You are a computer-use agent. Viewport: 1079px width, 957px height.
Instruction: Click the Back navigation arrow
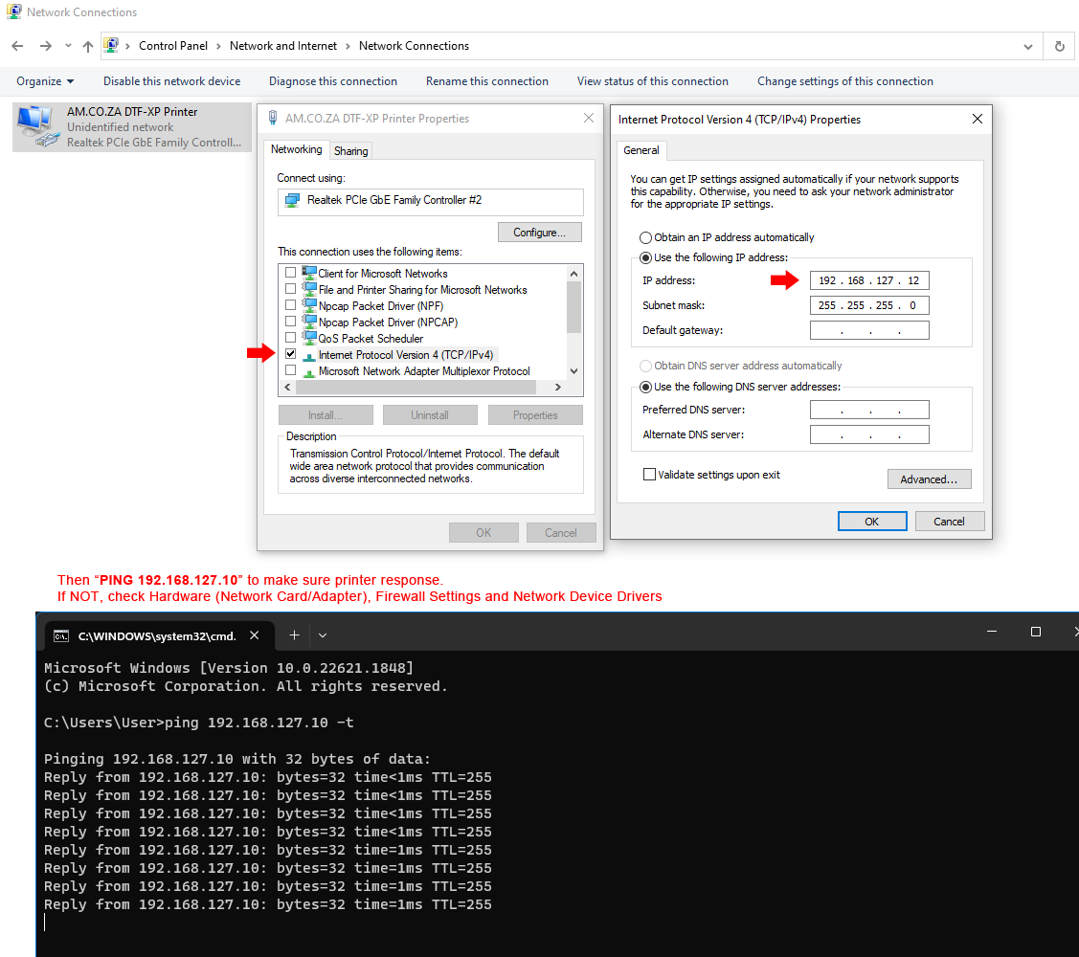click(x=17, y=46)
